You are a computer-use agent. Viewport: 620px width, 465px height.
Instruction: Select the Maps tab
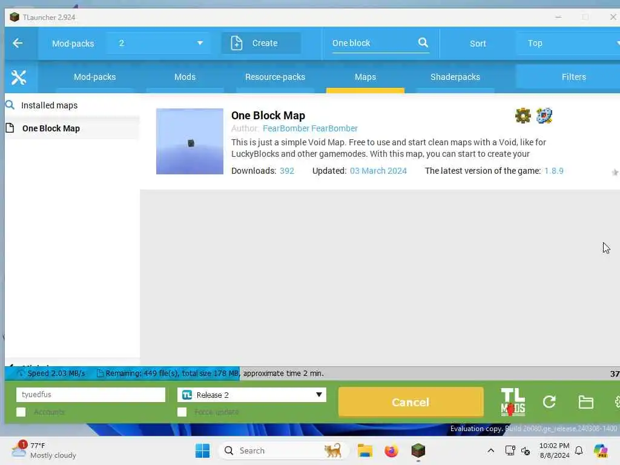point(365,77)
